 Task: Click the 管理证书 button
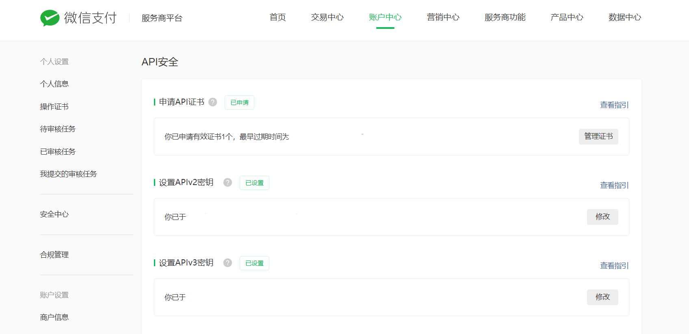point(598,136)
